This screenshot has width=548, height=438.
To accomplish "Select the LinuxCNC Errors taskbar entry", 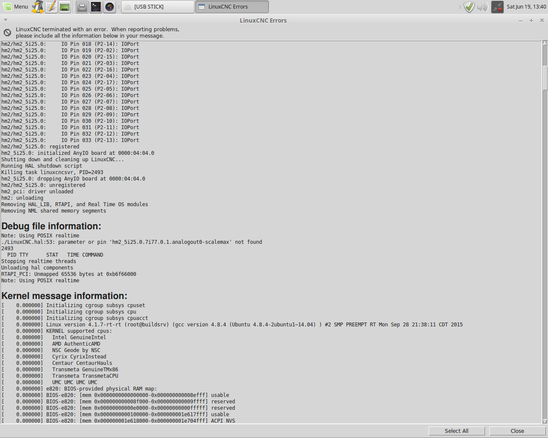I will [x=232, y=6].
